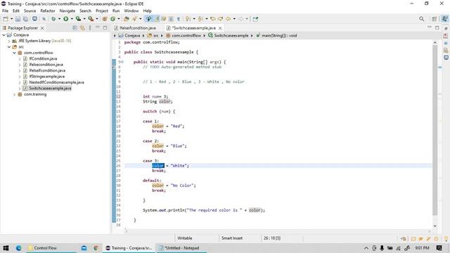The image size is (450, 253).
Task: Click Switchcaseexample class in breadcrumb
Action: (x=231, y=36)
